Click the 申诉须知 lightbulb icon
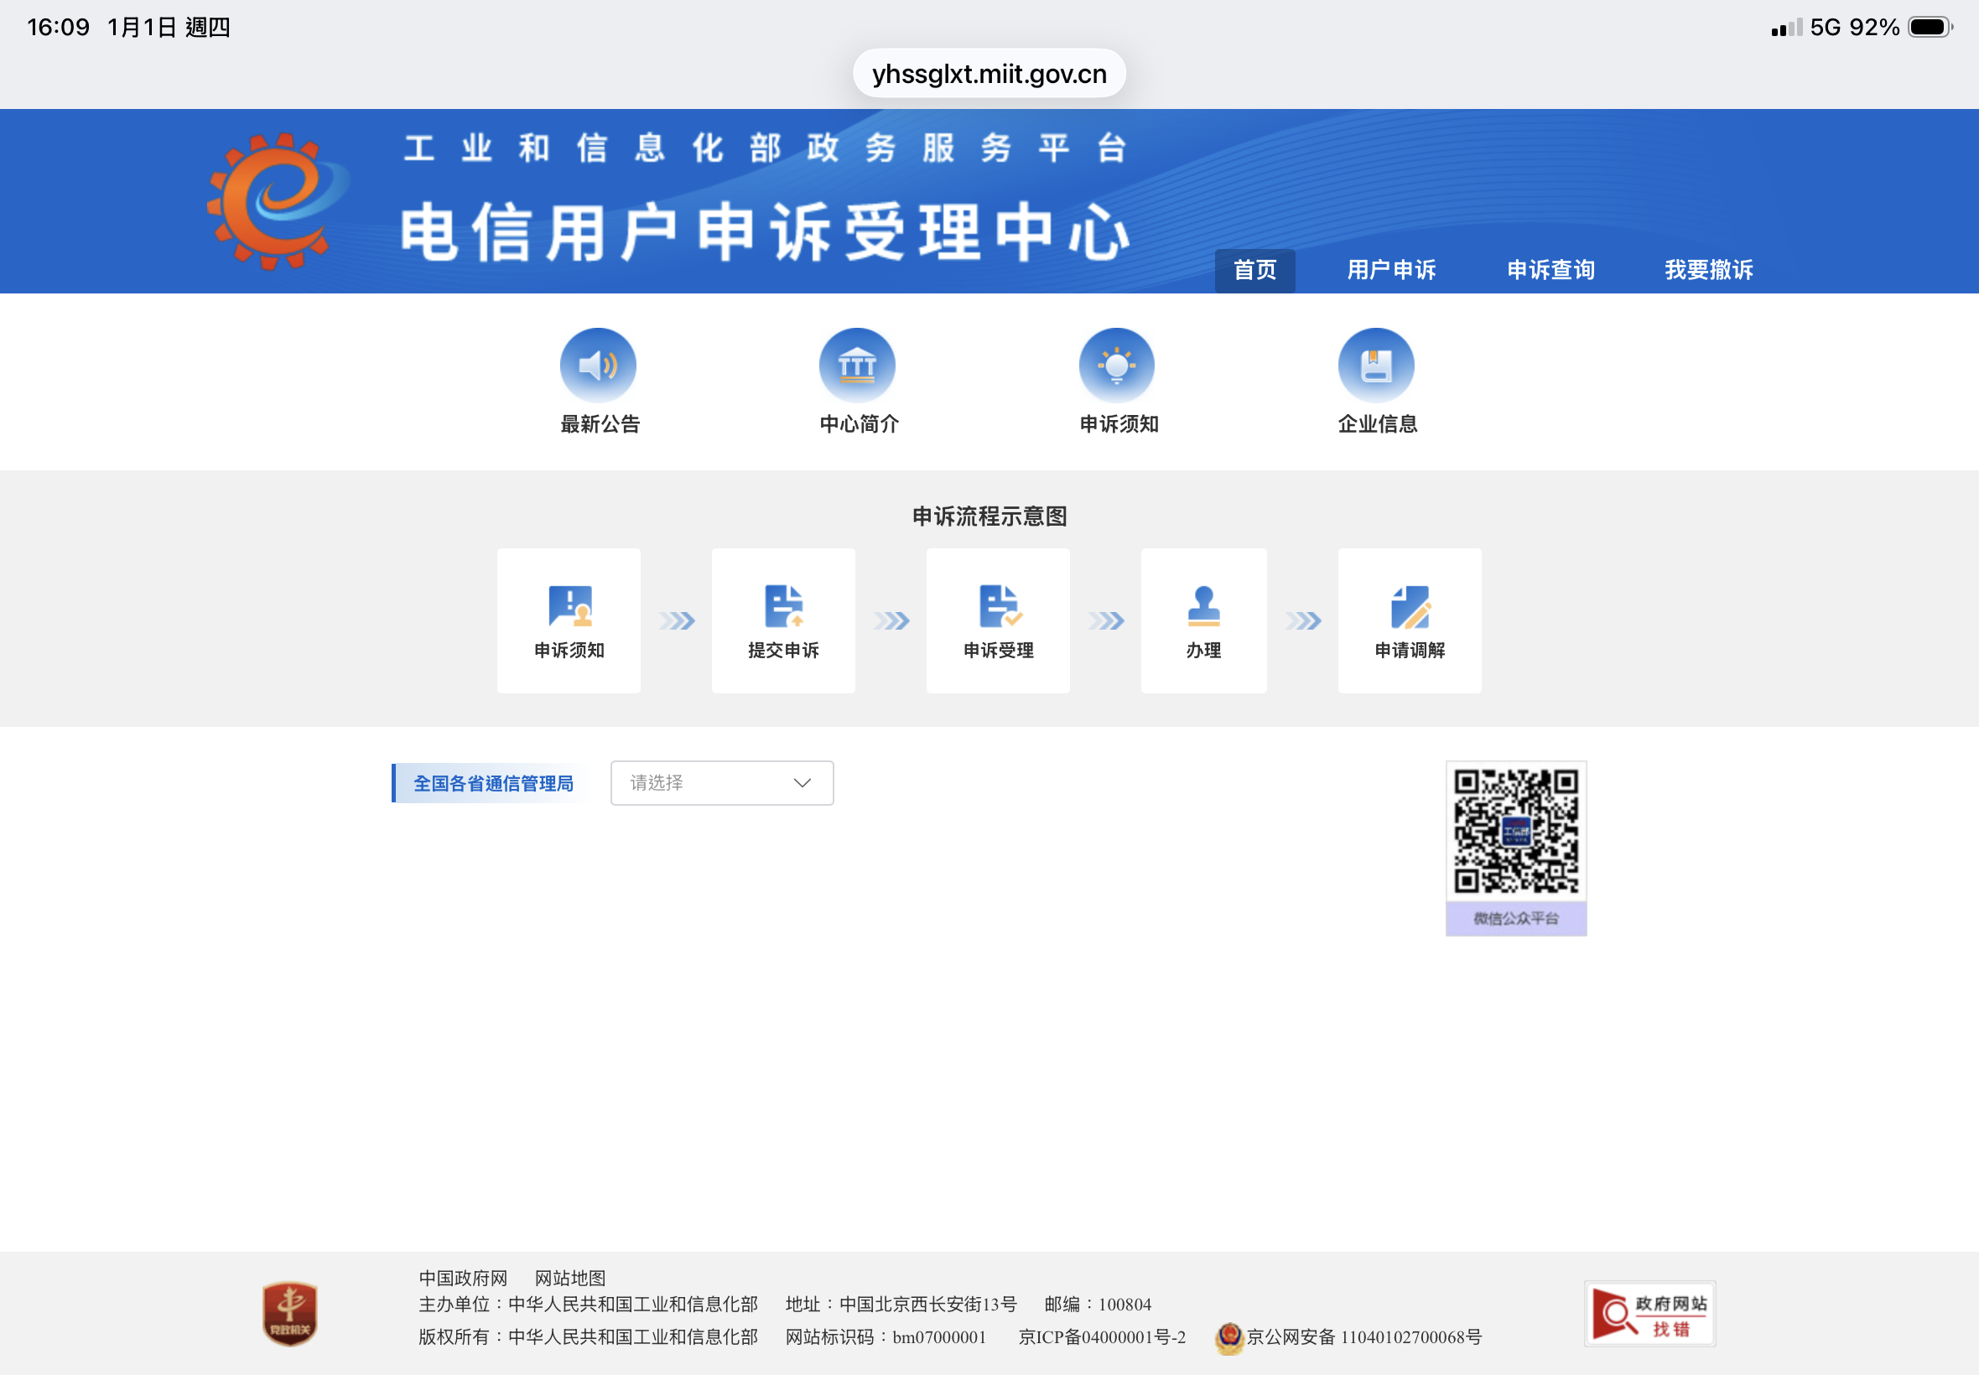The height and width of the screenshot is (1375, 1979). [1117, 366]
